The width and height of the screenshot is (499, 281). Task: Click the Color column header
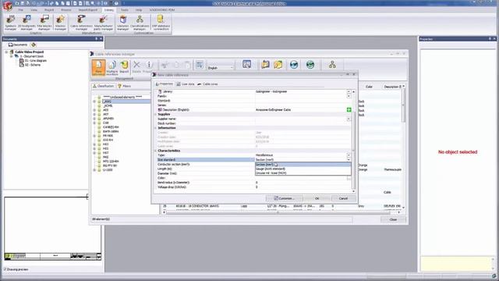point(369,87)
